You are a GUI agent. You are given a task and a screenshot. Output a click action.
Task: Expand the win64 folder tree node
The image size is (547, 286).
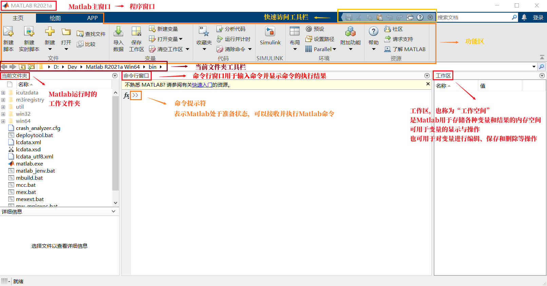tap(3, 121)
